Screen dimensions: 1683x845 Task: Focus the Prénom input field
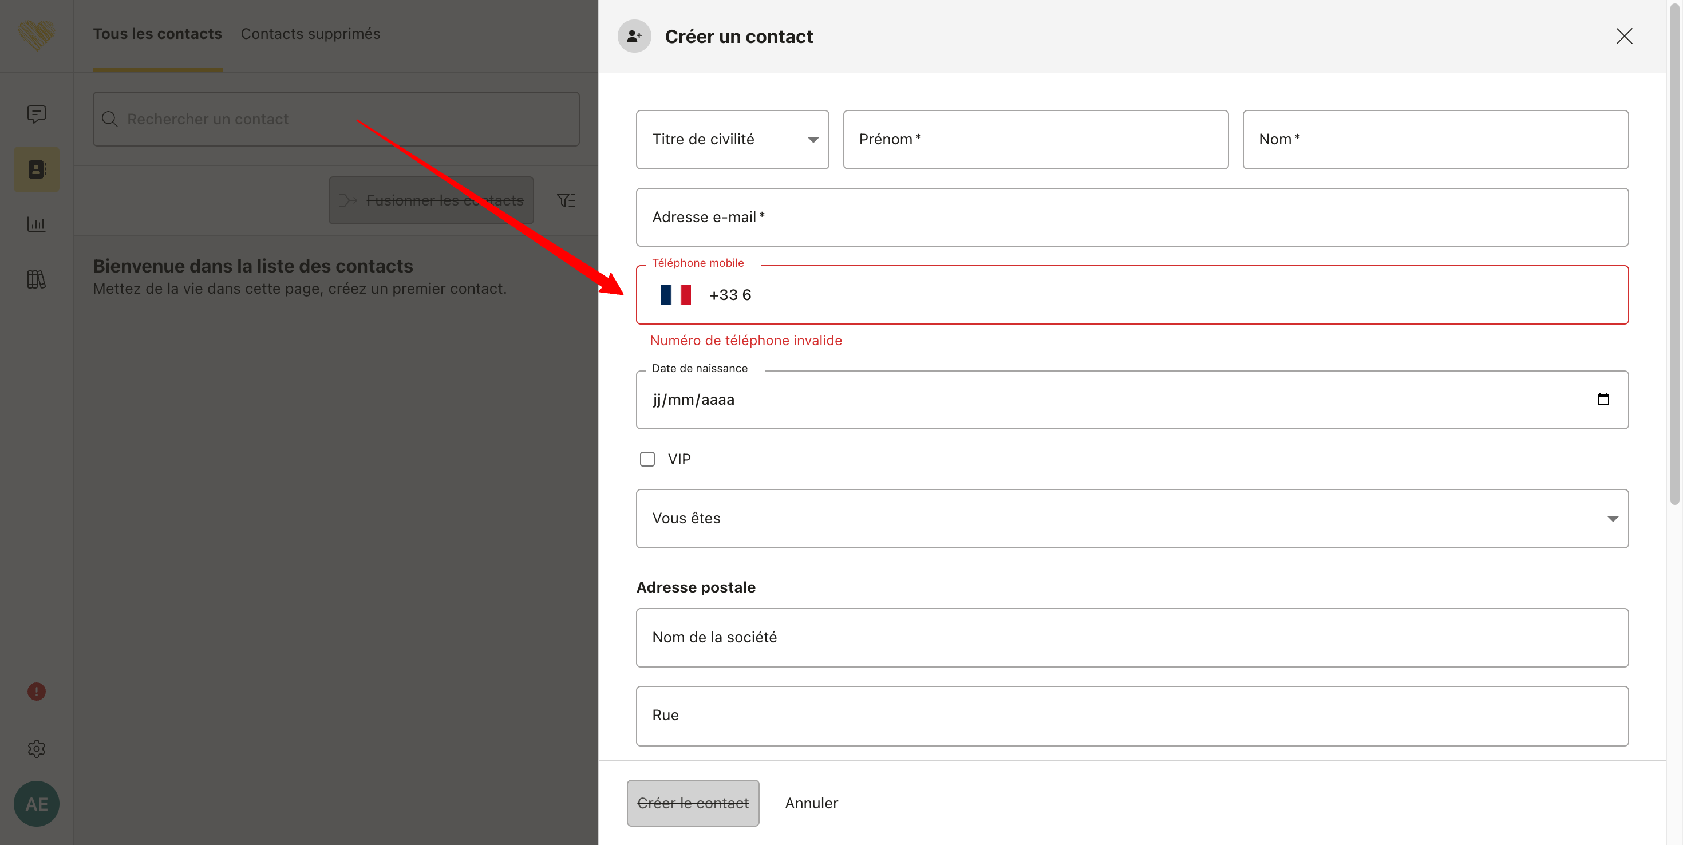click(1036, 140)
